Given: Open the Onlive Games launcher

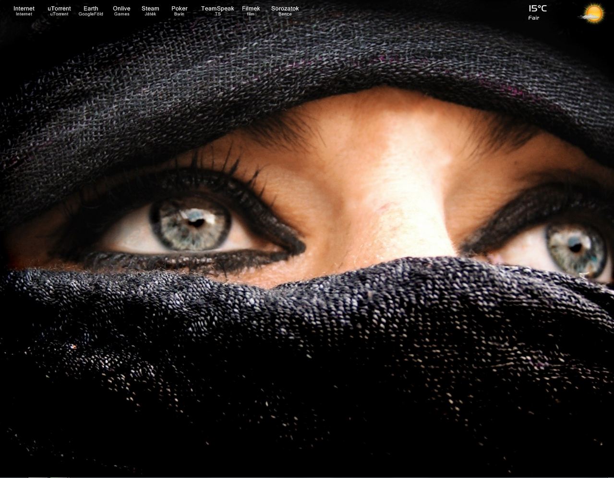Looking at the screenshot, I should pyautogui.click(x=121, y=11).
